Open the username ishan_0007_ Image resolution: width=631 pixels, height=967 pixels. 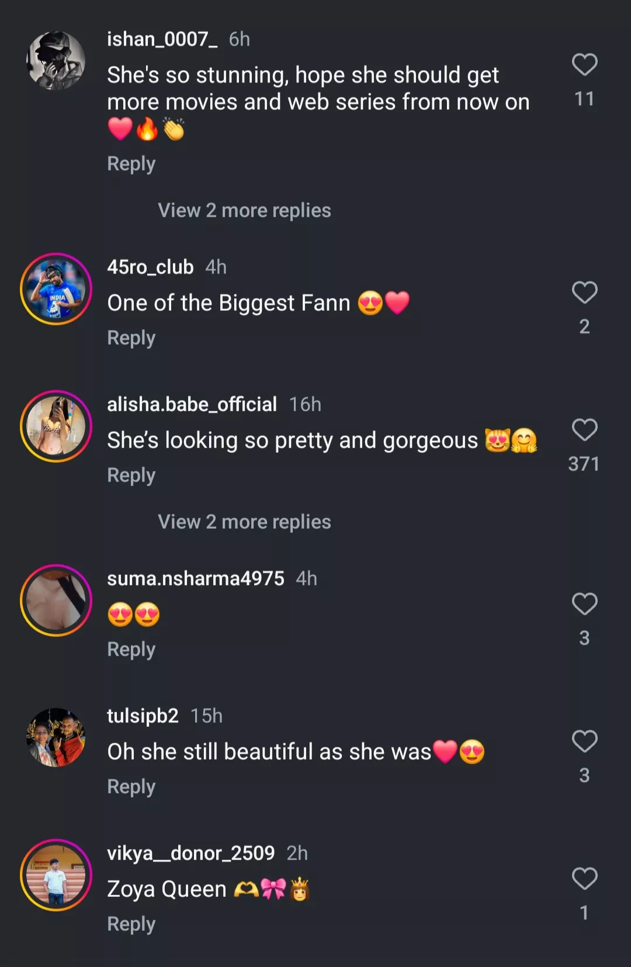pos(163,40)
